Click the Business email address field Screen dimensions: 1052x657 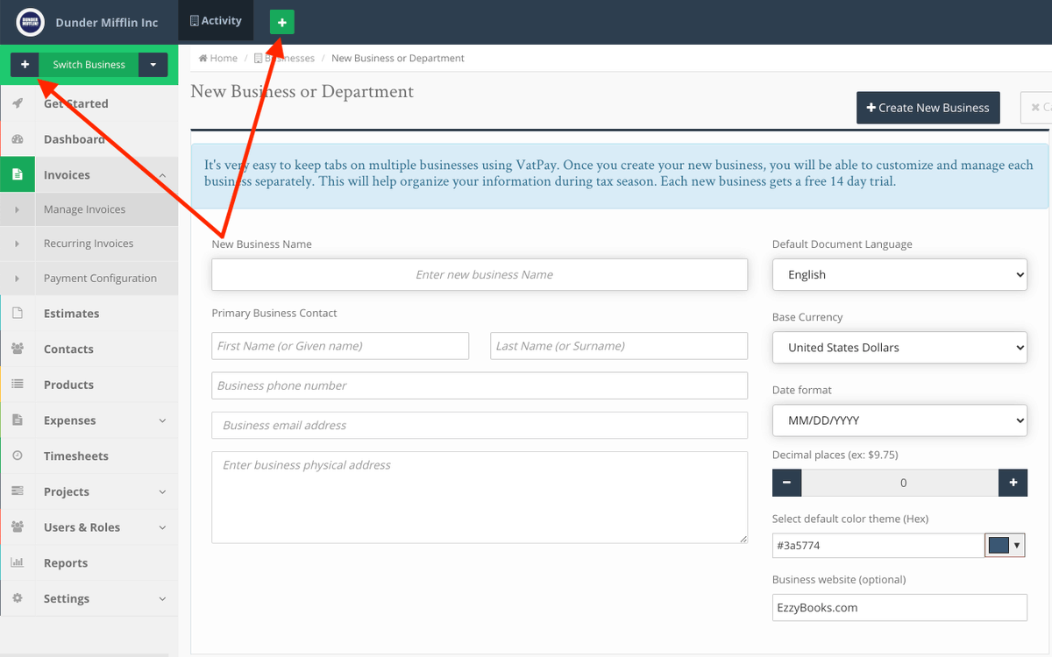[x=480, y=425]
